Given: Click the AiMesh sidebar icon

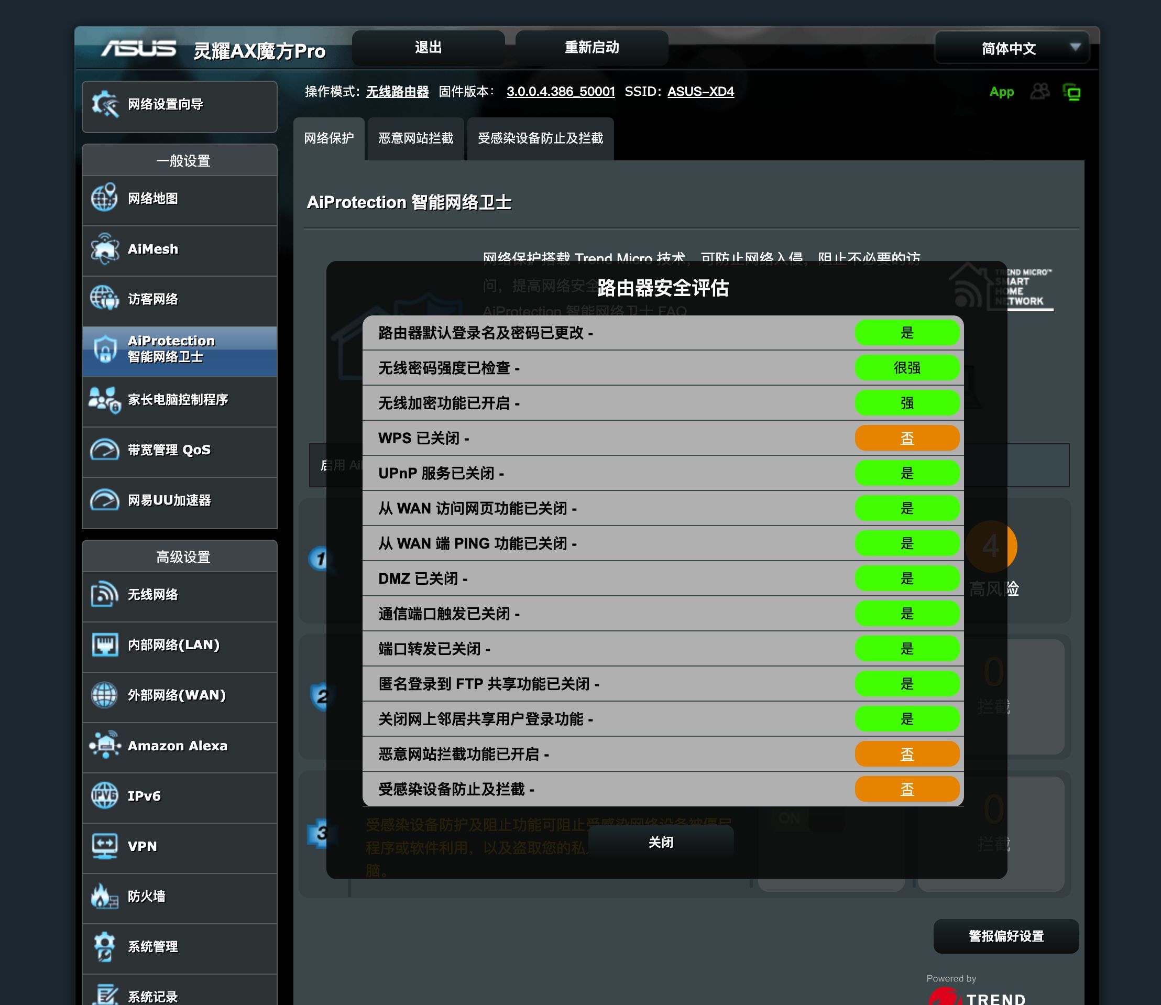Looking at the screenshot, I should 105,248.
